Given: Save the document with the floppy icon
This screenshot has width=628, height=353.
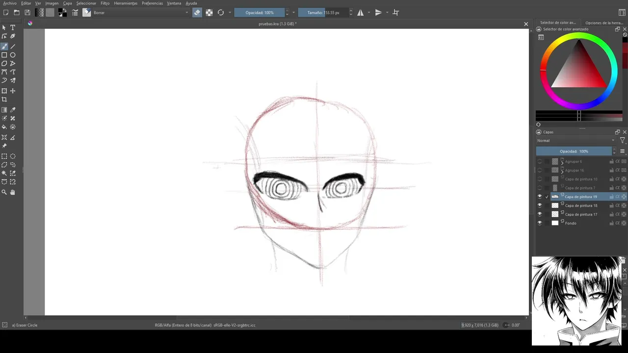Looking at the screenshot, I should 27,12.
